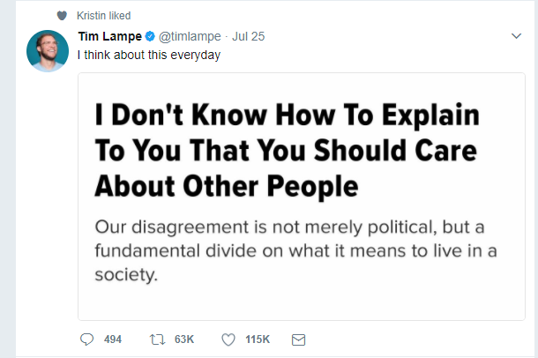The image size is (538, 358).
Task: Open the @timlampe handle link
Action: tap(191, 36)
